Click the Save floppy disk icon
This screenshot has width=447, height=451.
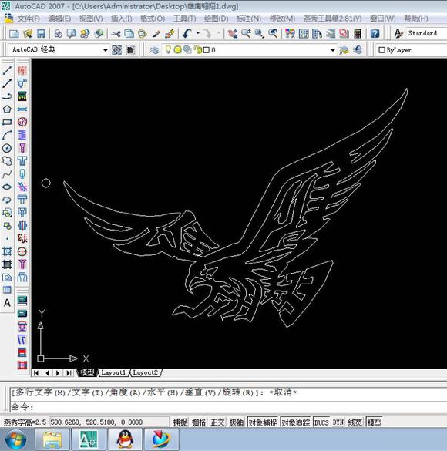click(41, 33)
